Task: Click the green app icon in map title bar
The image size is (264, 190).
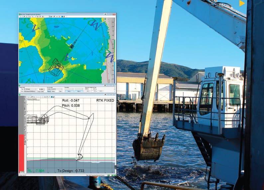Action: click(20, 14)
